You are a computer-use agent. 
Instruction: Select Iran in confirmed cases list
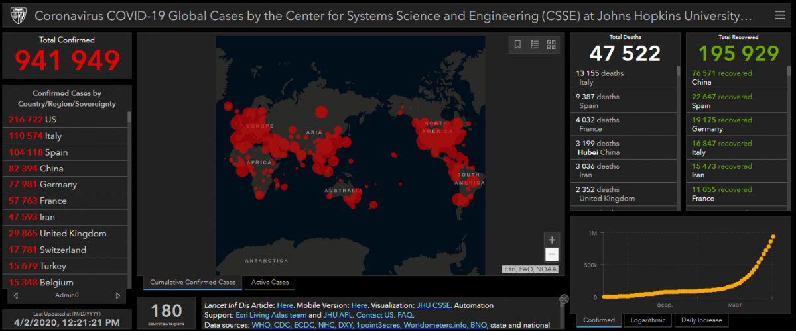pos(65,217)
